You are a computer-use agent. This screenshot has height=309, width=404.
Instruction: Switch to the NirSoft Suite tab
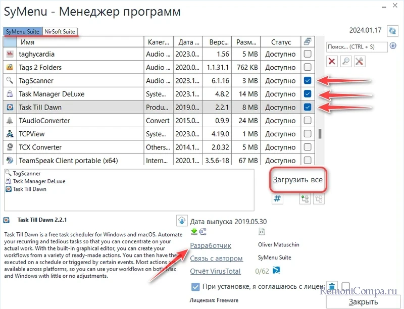[x=60, y=31]
